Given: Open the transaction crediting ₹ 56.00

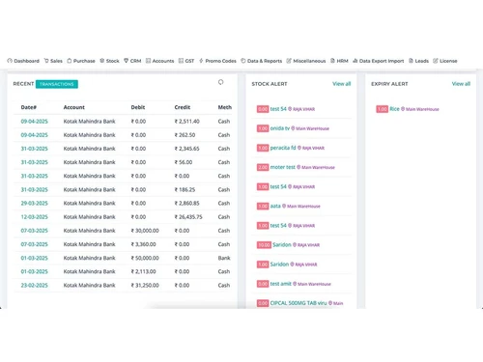Looking at the screenshot, I should (x=34, y=162).
